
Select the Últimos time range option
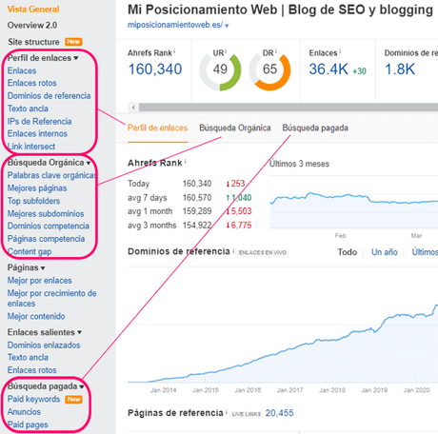pyautogui.click(x=425, y=252)
